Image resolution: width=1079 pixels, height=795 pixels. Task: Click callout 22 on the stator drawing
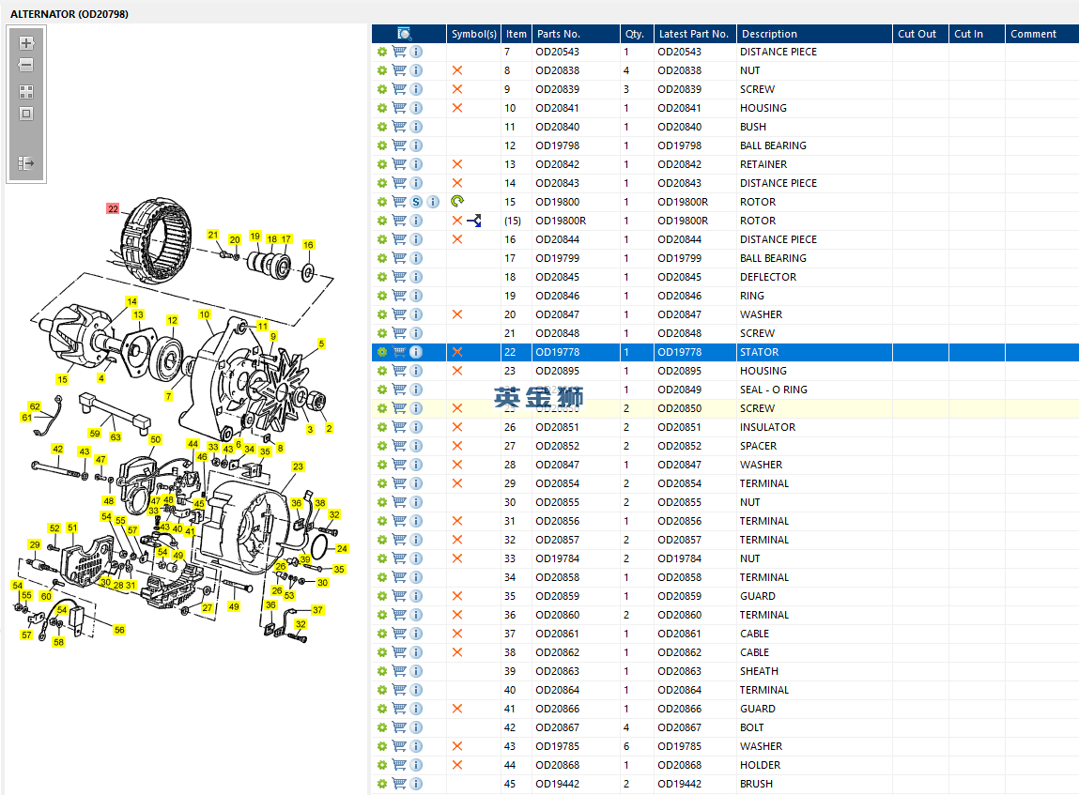113,208
